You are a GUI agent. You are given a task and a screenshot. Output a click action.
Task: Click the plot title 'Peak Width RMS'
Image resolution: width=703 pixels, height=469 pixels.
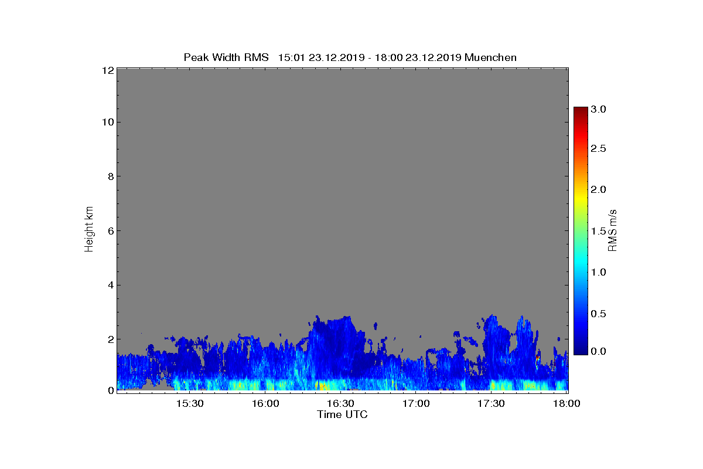pos(226,57)
